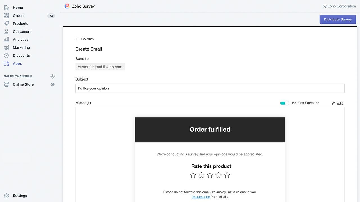This screenshot has height=202, width=360.
Task: Click Go back above Create Email
Action: click(85, 39)
